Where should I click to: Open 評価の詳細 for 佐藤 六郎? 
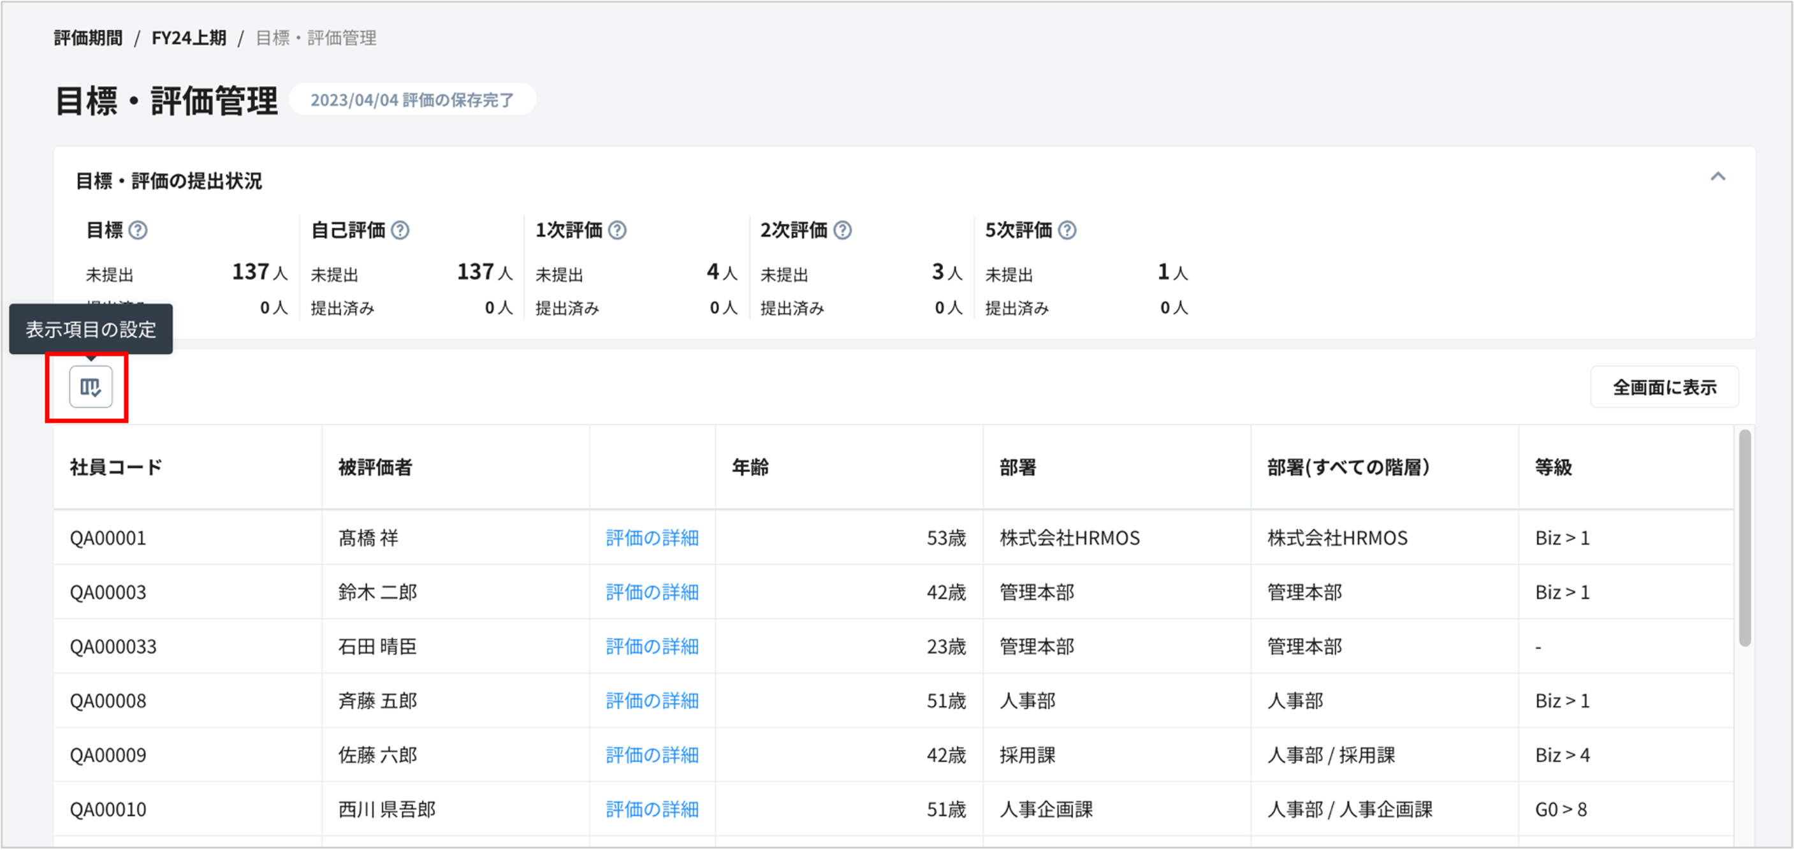(x=652, y=755)
